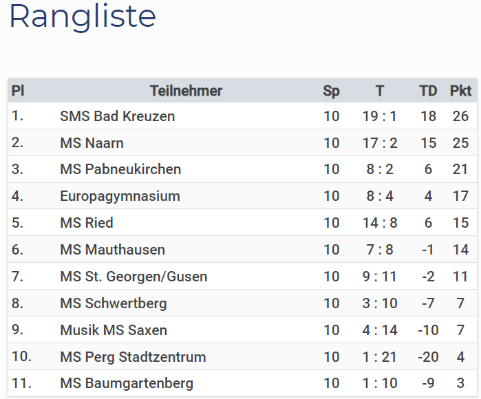
Task: Select the Teilnehmer column header
Action: [186, 91]
